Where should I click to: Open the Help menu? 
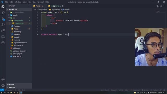coord(47,2)
